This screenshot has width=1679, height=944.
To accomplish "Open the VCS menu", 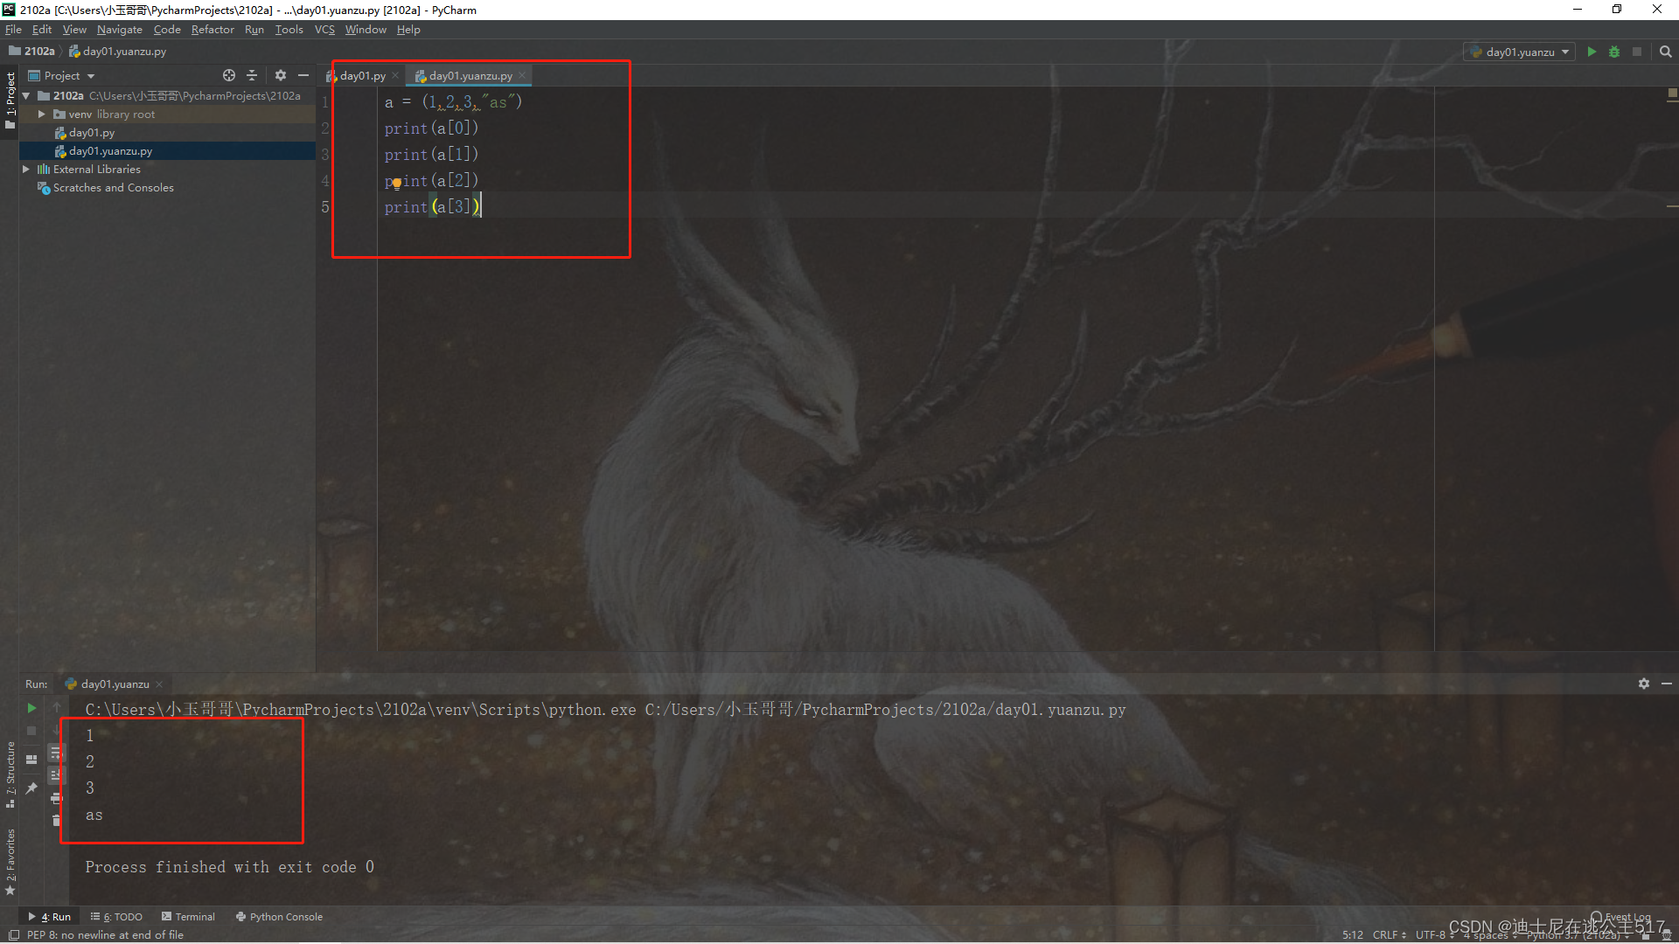I will 324,30.
